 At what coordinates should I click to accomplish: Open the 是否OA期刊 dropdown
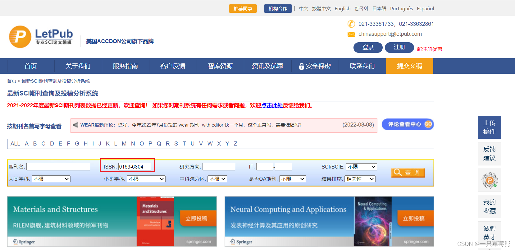[x=293, y=179]
